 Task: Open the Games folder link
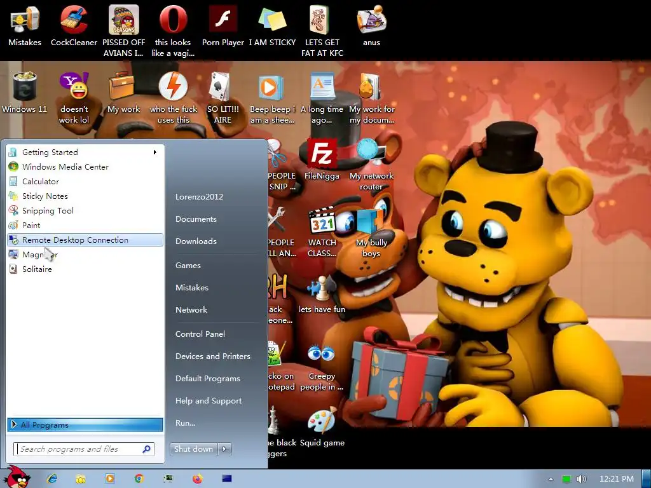tap(188, 265)
